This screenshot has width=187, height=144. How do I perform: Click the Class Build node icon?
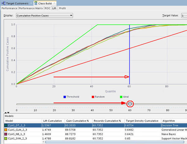[36, 3]
